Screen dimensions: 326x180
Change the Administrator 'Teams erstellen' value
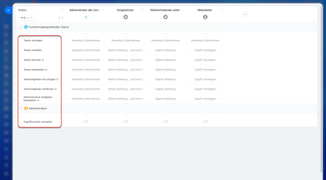pos(86,50)
